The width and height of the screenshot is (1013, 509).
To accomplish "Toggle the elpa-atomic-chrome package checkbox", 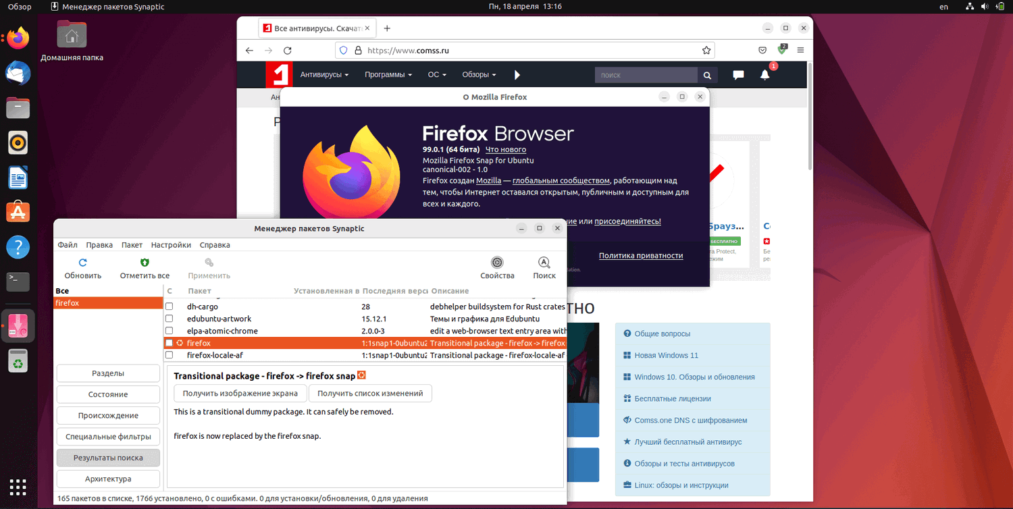I will pyautogui.click(x=170, y=331).
